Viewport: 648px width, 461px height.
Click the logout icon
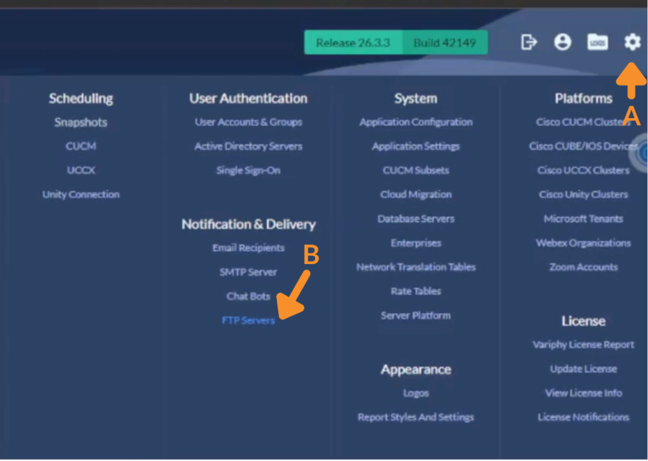click(529, 42)
